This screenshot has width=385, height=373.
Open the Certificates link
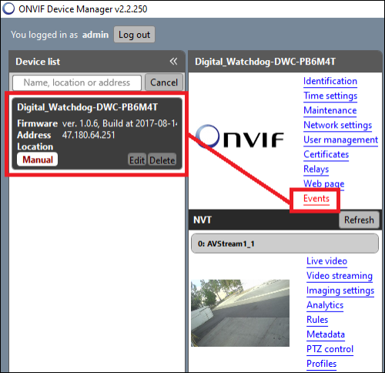(x=326, y=154)
